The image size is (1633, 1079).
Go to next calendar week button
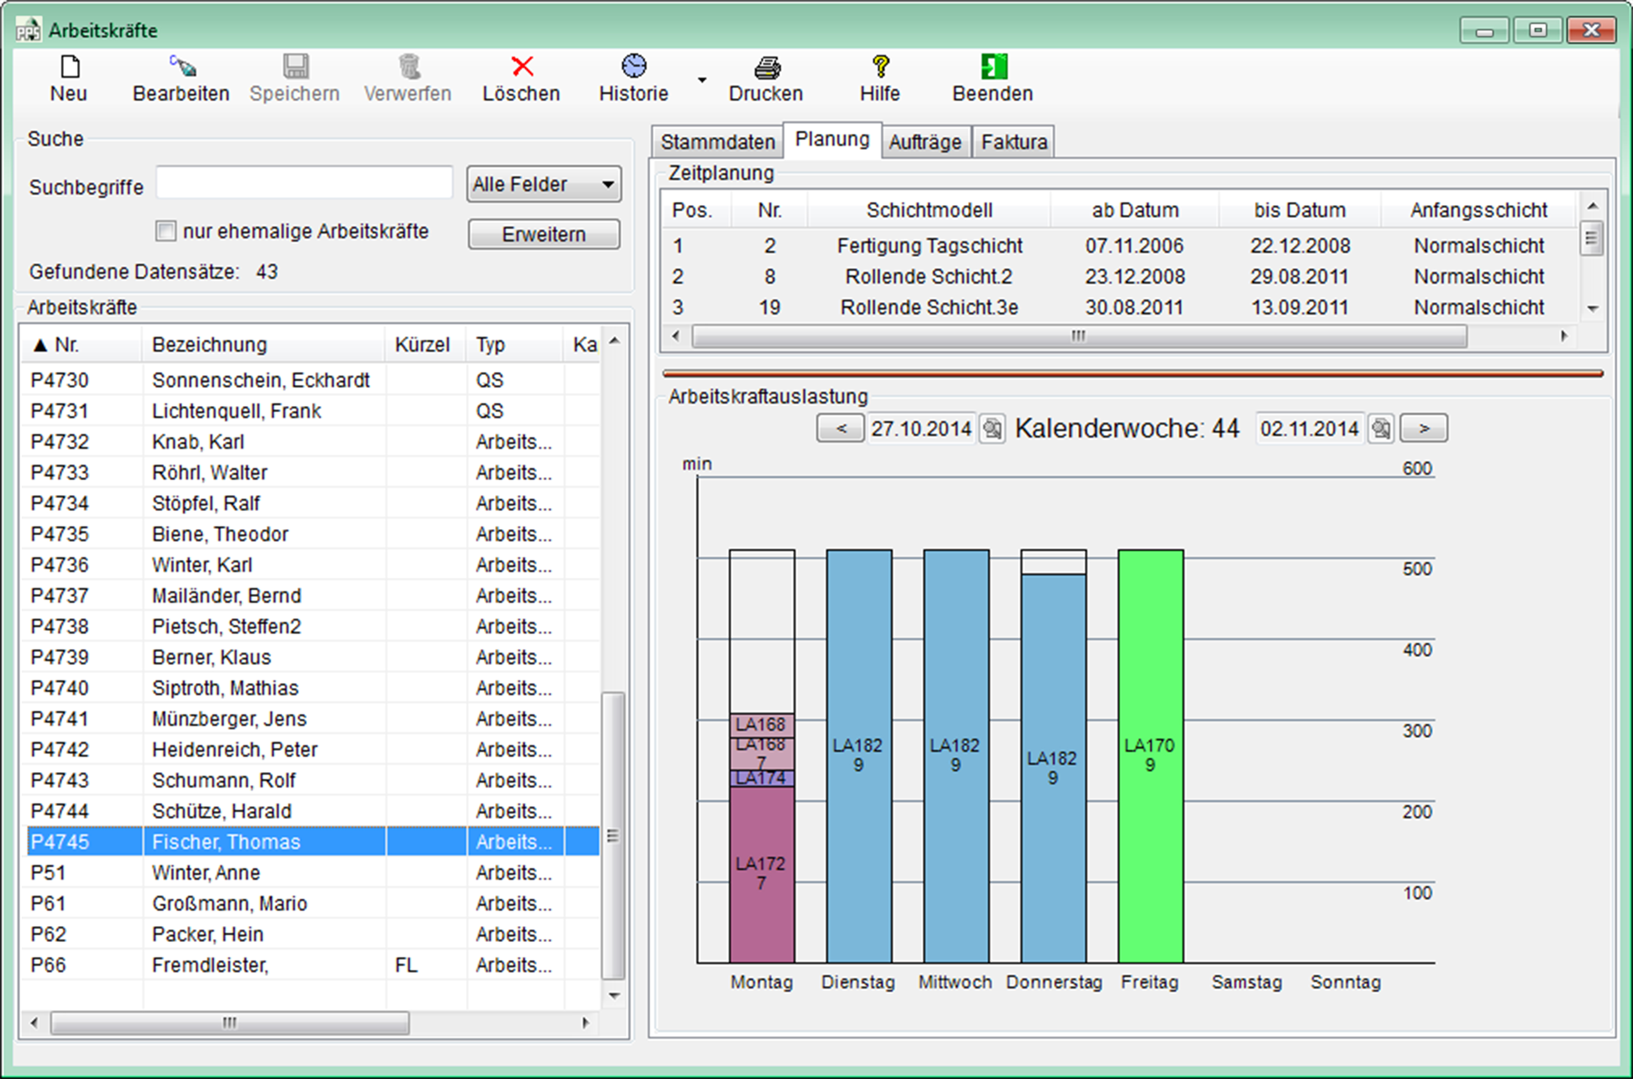pyautogui.click(x=1423, y=429)
